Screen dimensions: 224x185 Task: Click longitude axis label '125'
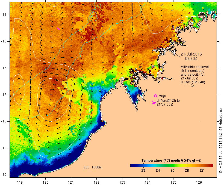coord(173,182)
